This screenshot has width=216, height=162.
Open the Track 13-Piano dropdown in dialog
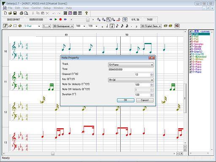pyautogui.click(x=131, y=65)
